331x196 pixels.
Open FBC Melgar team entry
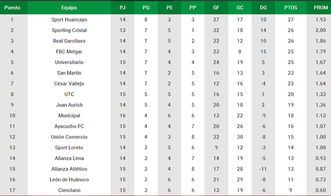(x=69, y=52)
